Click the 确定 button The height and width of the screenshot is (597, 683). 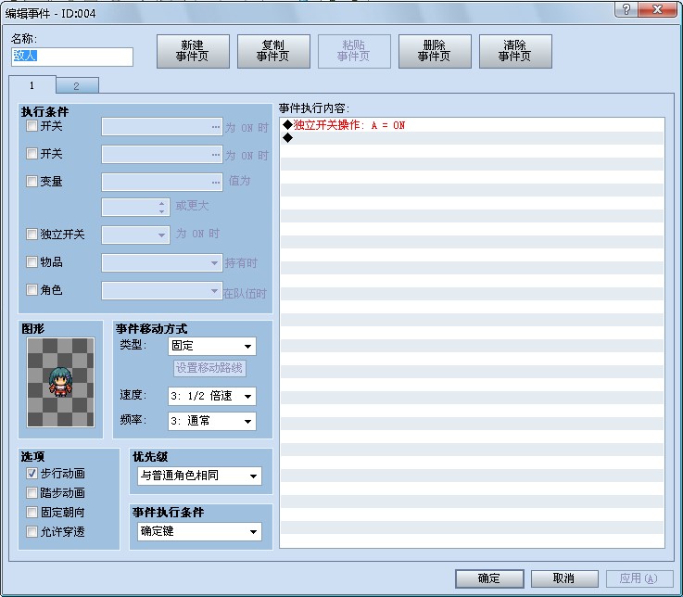[x=489, y=578]
